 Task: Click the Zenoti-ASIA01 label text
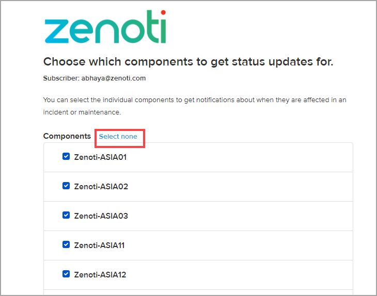pyautogui.click(x=100, y=157)
